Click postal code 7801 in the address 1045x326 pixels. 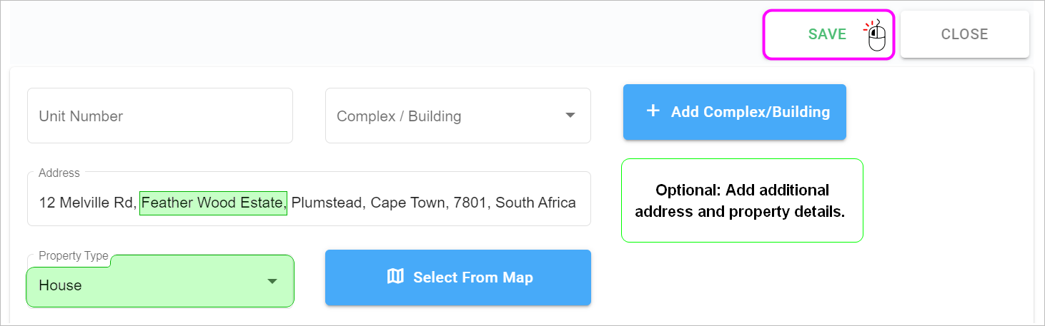[469, 203]
